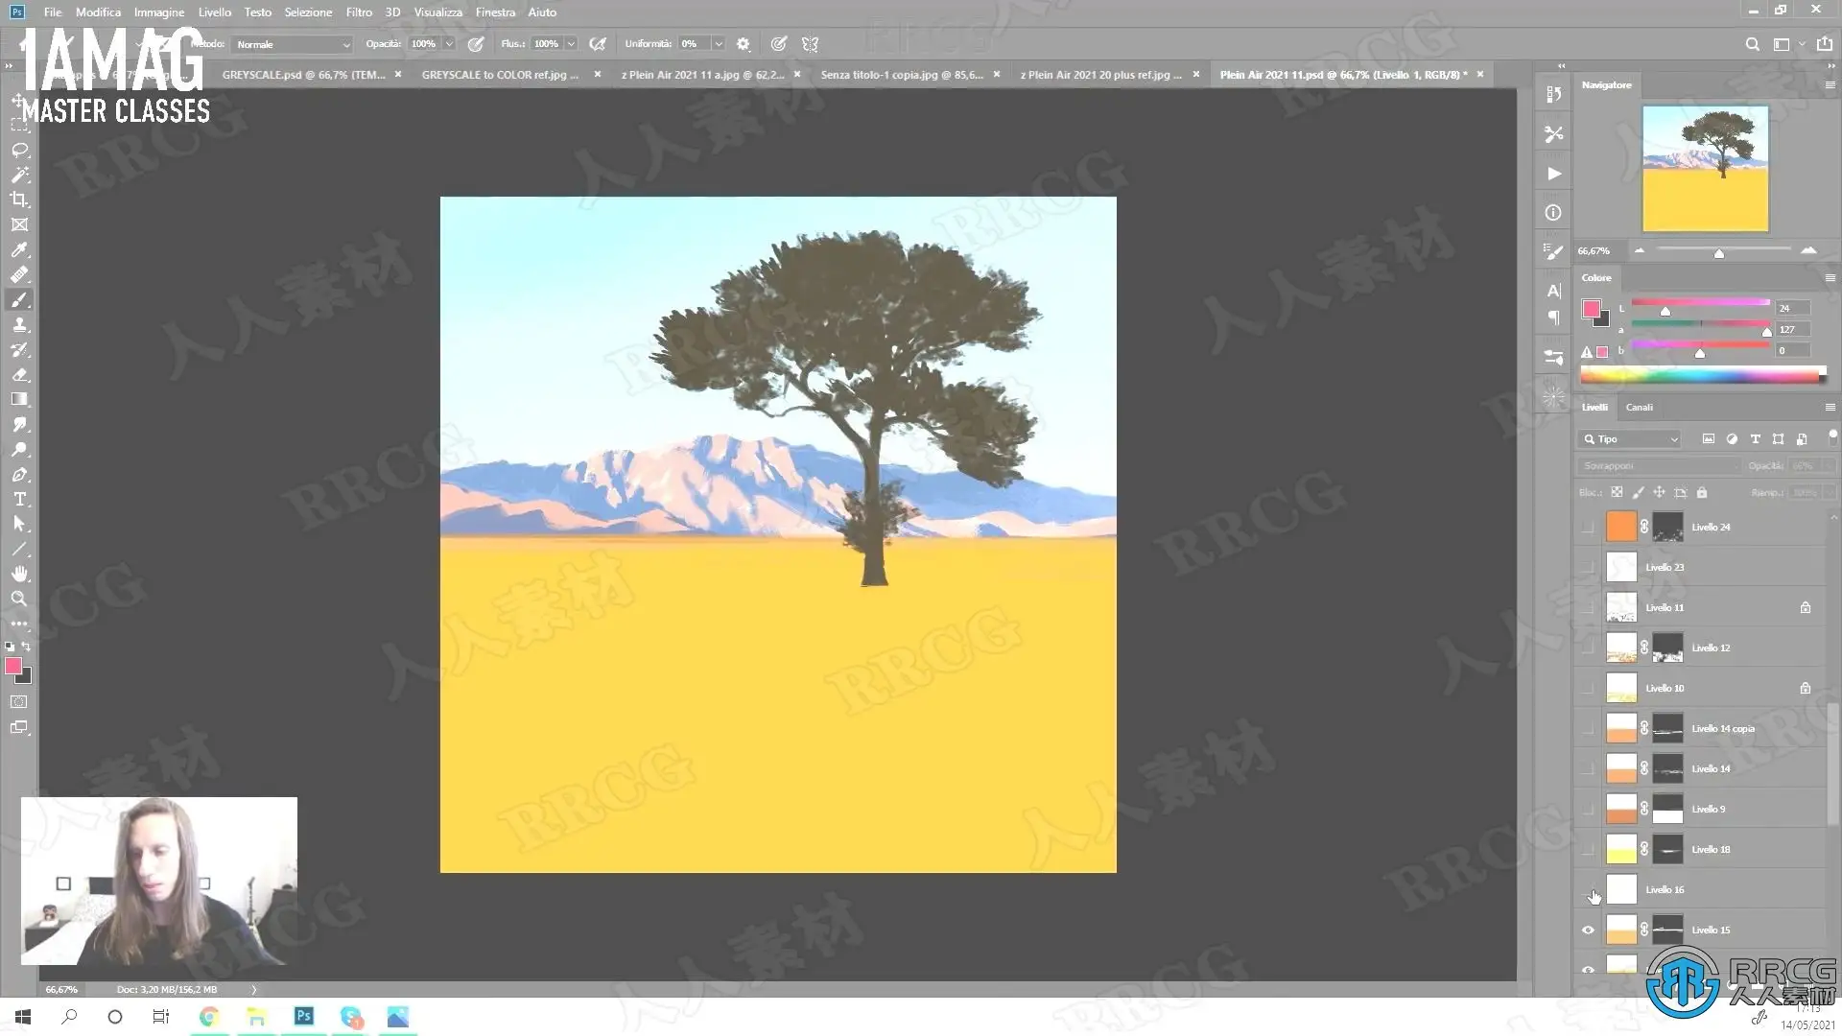Viewport: 1842px width, 1036px height.
Task: Open Photoshop from the Windows taskbar
Action: (x=304, y=1016)
